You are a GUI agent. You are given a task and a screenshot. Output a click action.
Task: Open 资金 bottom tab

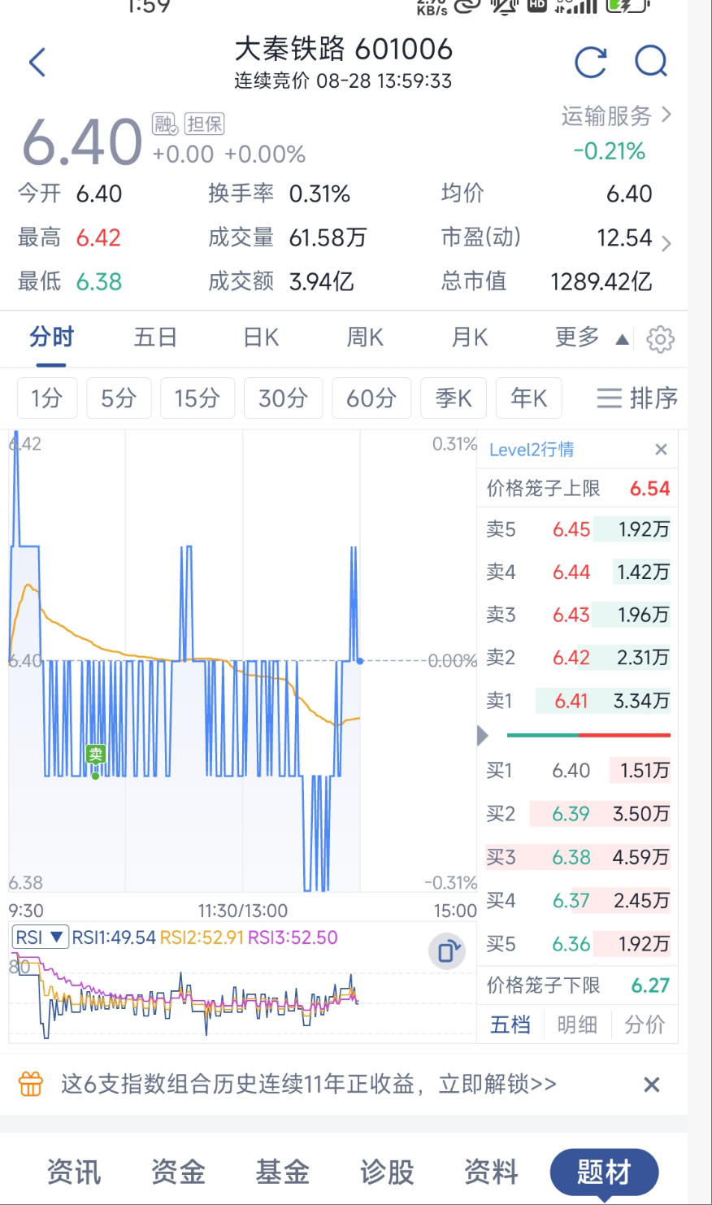point(178,1172)
